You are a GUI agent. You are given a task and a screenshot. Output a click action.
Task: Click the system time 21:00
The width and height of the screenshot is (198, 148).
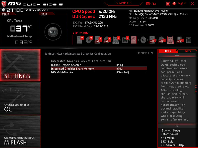(x=15, y=10)
